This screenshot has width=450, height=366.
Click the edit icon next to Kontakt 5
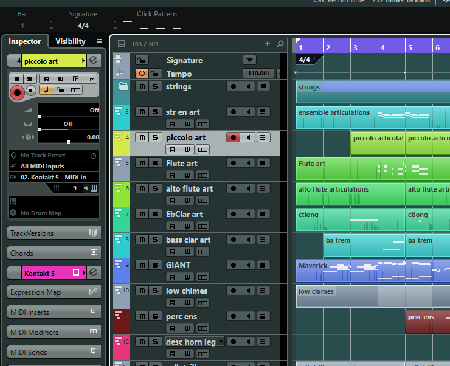coord(94,273)
